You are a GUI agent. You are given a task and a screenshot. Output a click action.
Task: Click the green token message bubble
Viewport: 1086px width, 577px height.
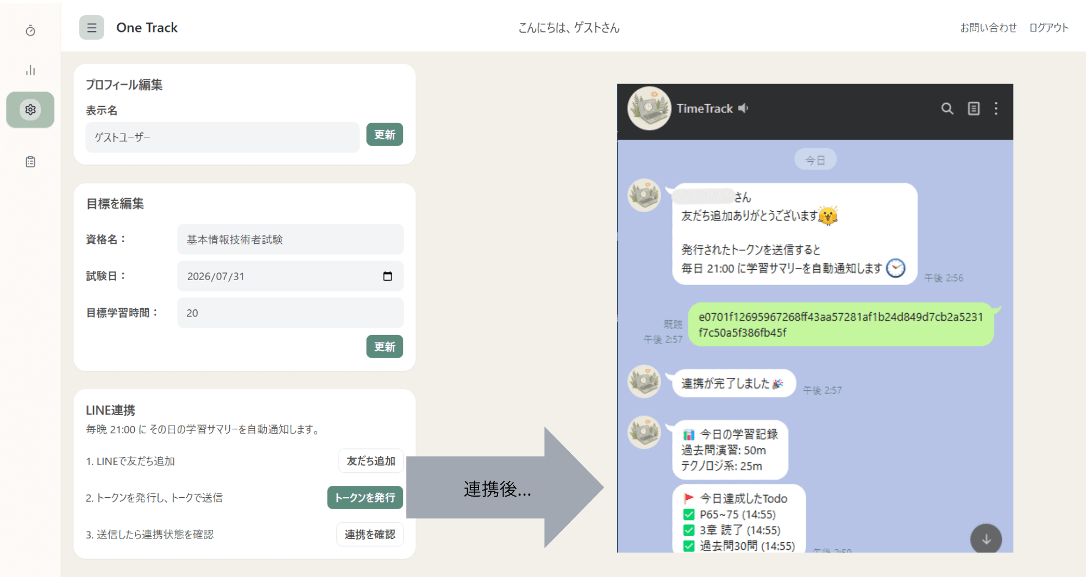point(841,325)
